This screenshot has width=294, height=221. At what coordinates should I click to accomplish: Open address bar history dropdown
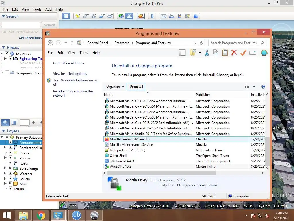click(x=195, y=43)
